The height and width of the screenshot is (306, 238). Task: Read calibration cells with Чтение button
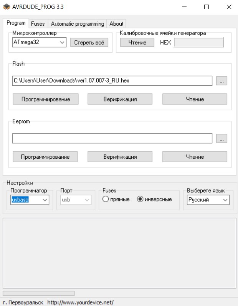pyautogui.click(x=137, y=42)
